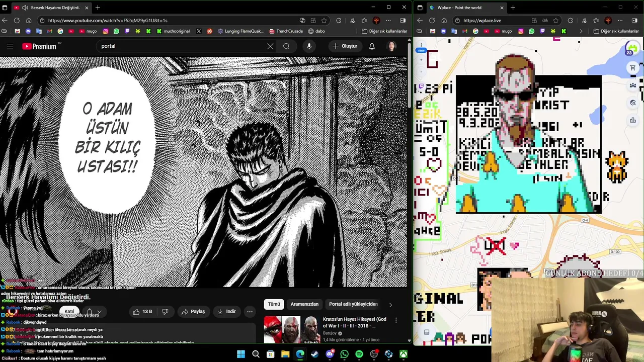
Task: Open browser settings menu in YouTube window
Action: [x=388, y=21]
